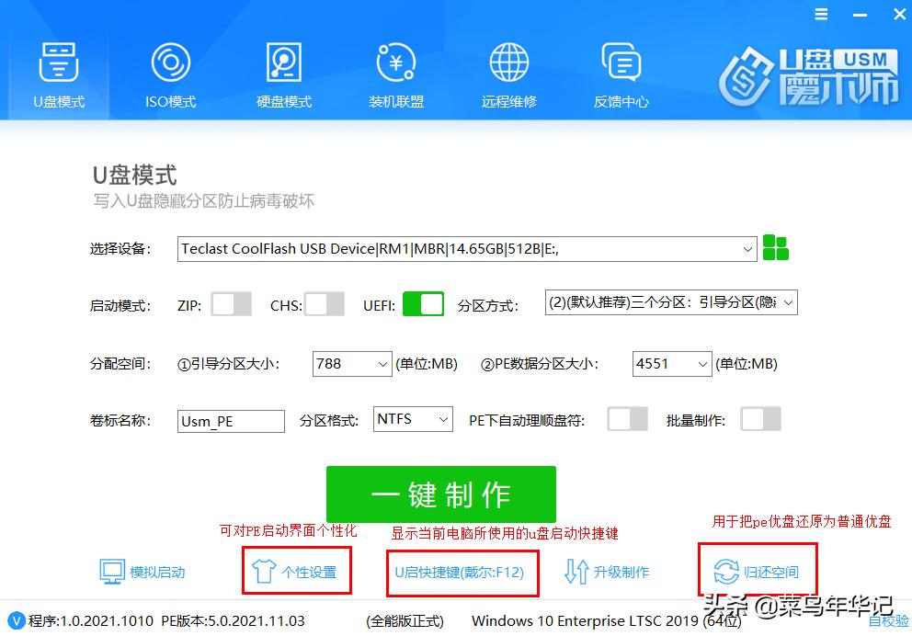This screenshot has width=912, height=636.
Task: Open 个性设置 personalization settings
Action: (296, 572)
